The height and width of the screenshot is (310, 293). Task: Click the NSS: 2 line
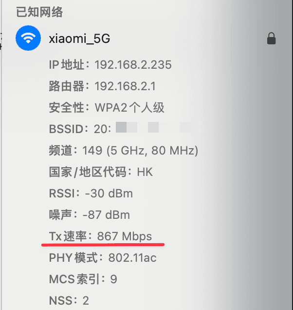coord(69,301)
